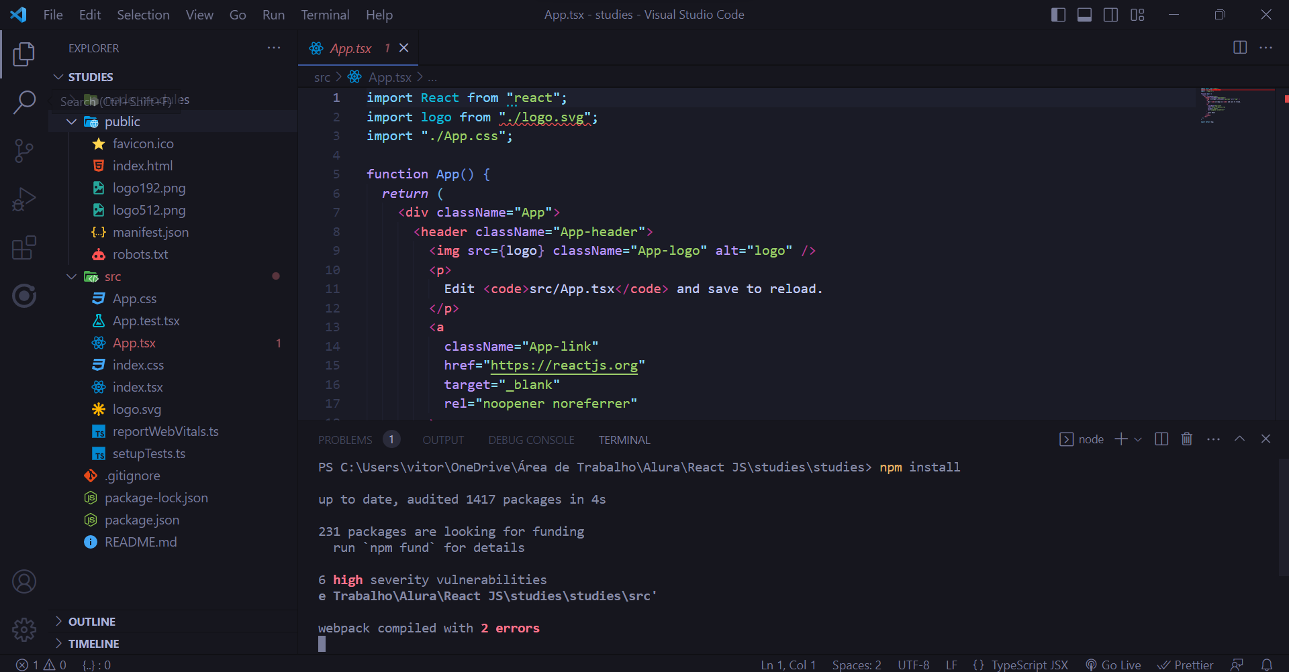The width and height of the screenshot is (1289, 672).
Task: Open the Terminal menu
Action: pos(325,15)
